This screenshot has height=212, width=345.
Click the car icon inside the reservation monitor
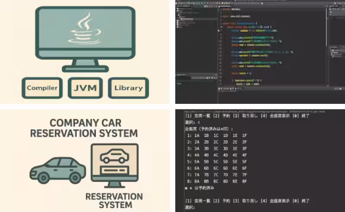114,156
